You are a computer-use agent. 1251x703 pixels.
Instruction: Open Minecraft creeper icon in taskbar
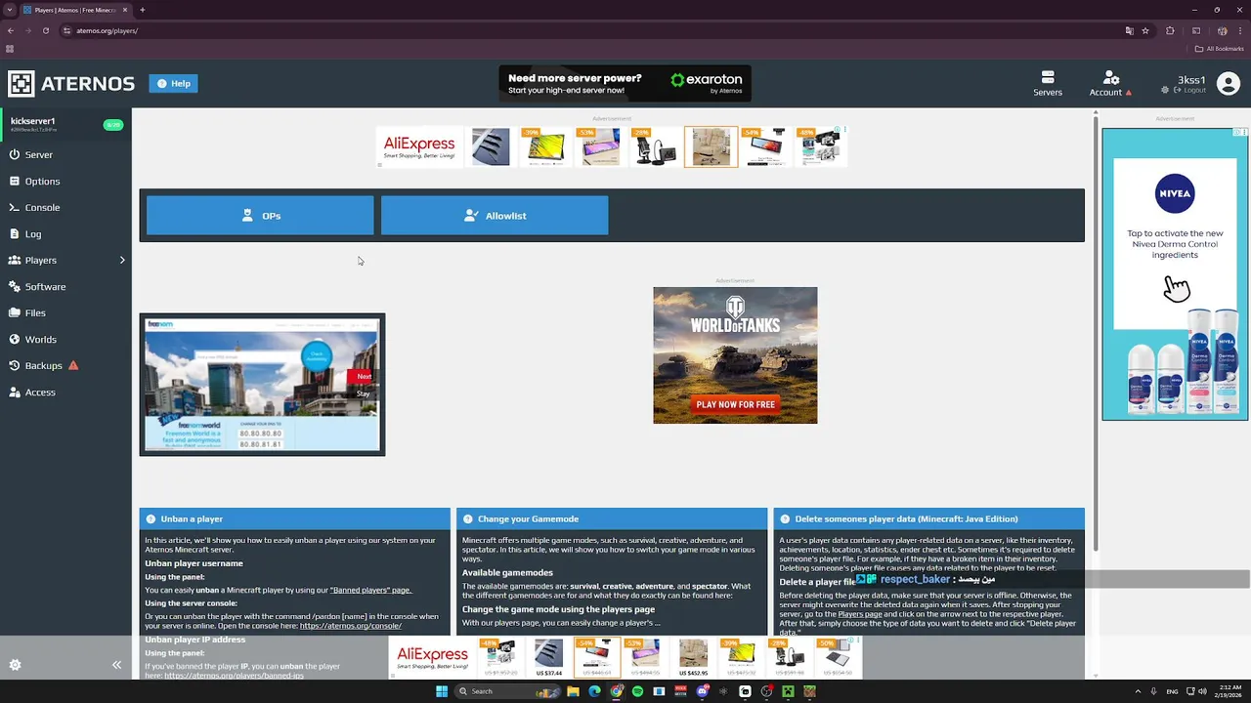788,691
